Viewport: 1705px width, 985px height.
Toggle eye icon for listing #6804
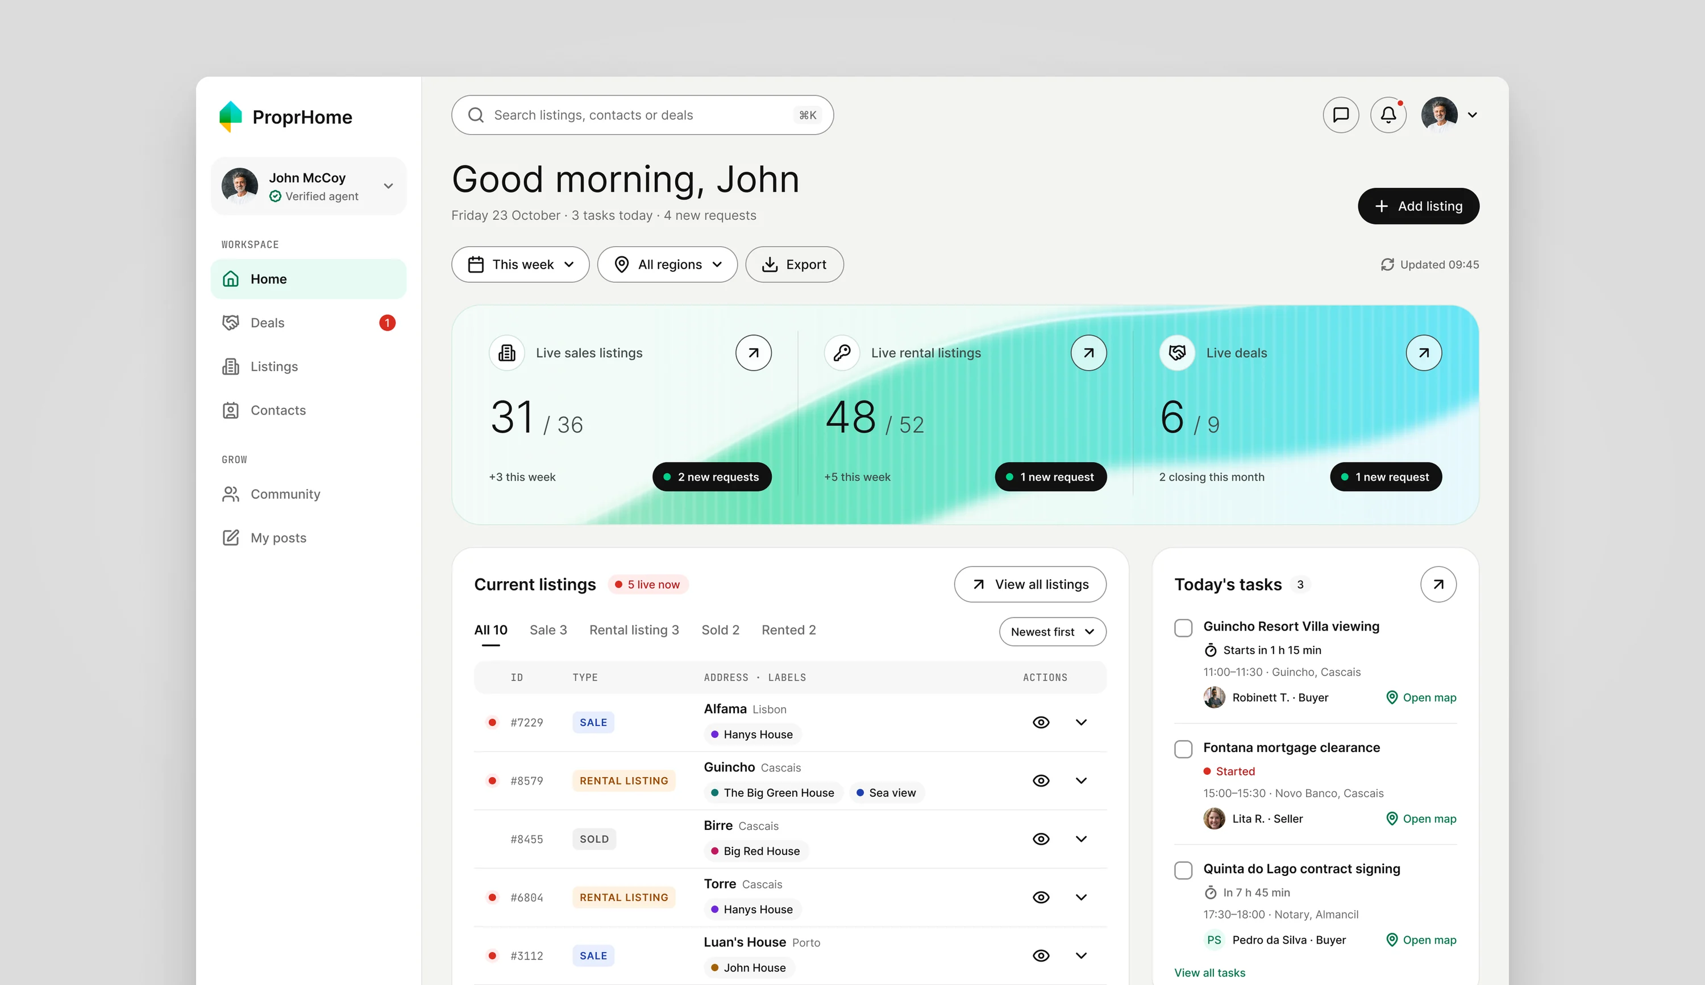tap(1041, 897)
